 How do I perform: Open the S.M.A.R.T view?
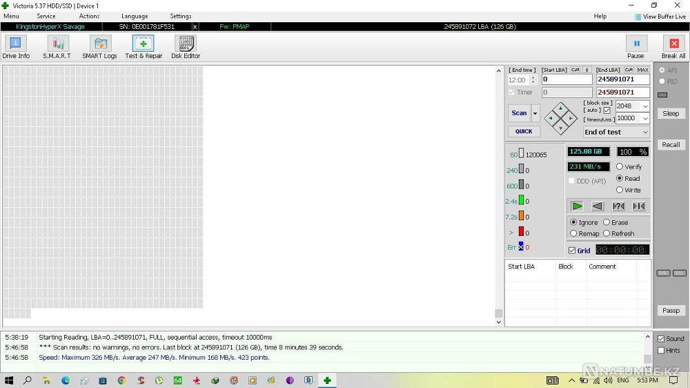[x=57, y=47]
